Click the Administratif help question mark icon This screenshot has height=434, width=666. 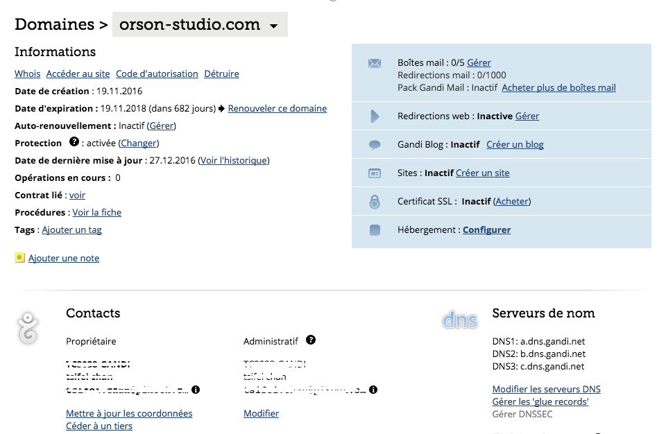(x=311, y=340)
